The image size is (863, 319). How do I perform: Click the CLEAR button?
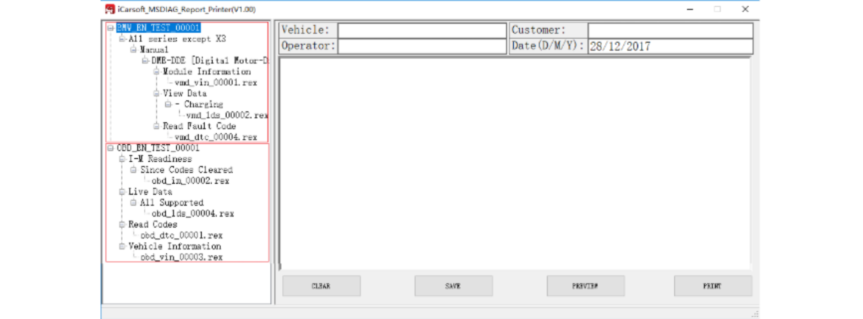click(x=321, y=286)
